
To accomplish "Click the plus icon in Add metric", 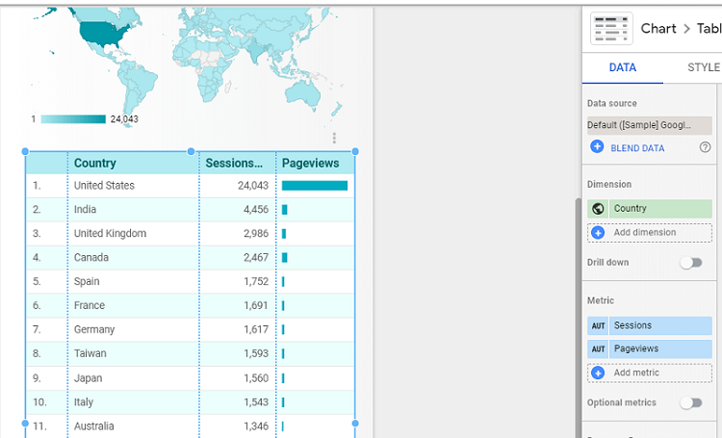I will tap(598, 373).
